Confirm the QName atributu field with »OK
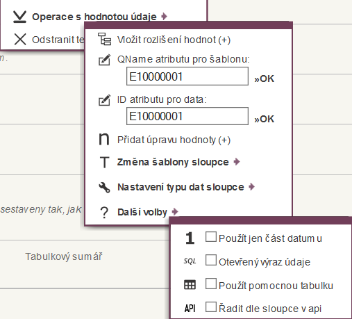 [x=264, y=79]
